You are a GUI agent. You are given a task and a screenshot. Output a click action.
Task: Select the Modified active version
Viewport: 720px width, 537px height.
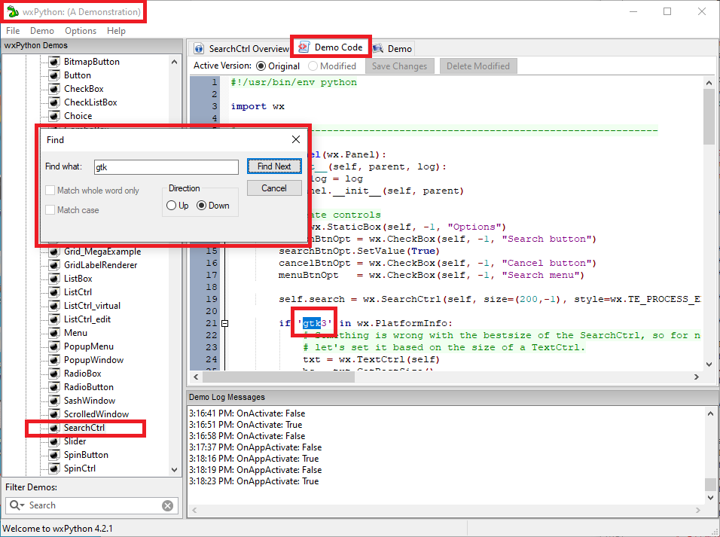313,66
